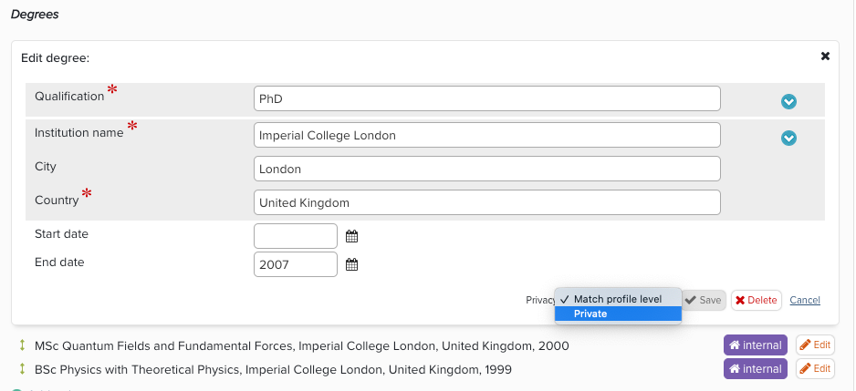Select Private in the privacy menu
Screen dimensions: 856x391
[618, 314]
